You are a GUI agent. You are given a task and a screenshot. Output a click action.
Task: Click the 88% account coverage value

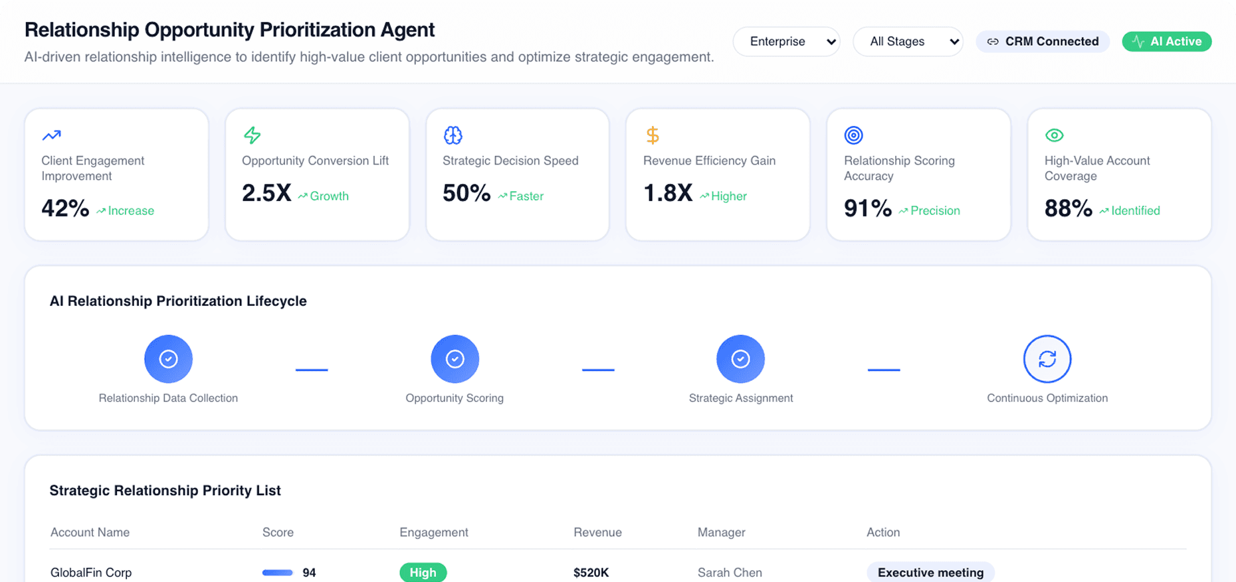pos(1069,208)
